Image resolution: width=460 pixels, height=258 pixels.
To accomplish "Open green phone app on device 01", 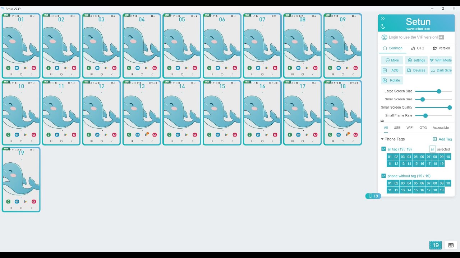I will coord(8,68).
